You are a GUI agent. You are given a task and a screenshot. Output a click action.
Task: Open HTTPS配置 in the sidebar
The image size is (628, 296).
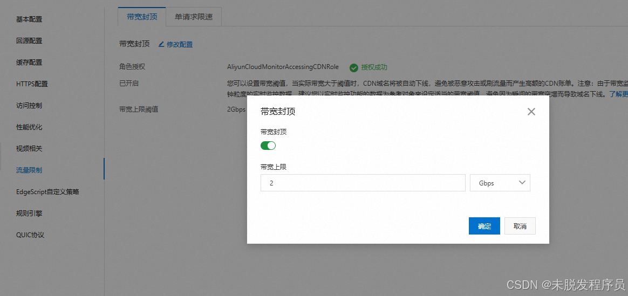click(32, 84)
